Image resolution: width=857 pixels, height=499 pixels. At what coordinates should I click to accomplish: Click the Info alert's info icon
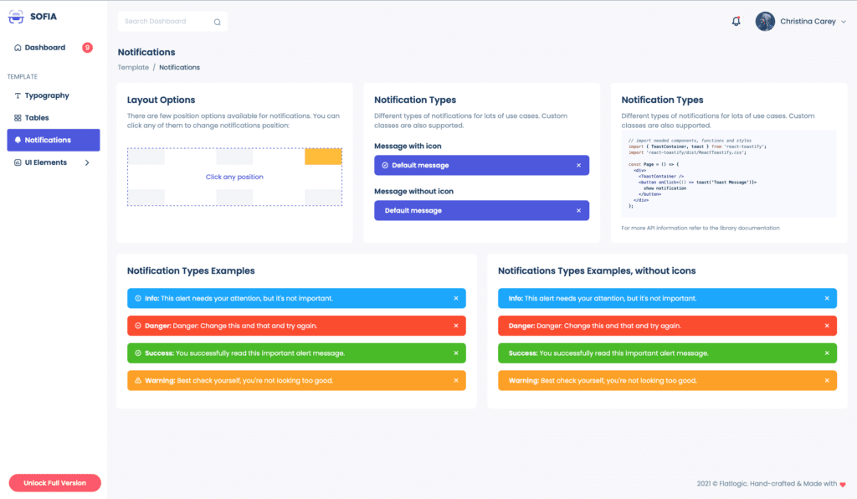point(138,298)
